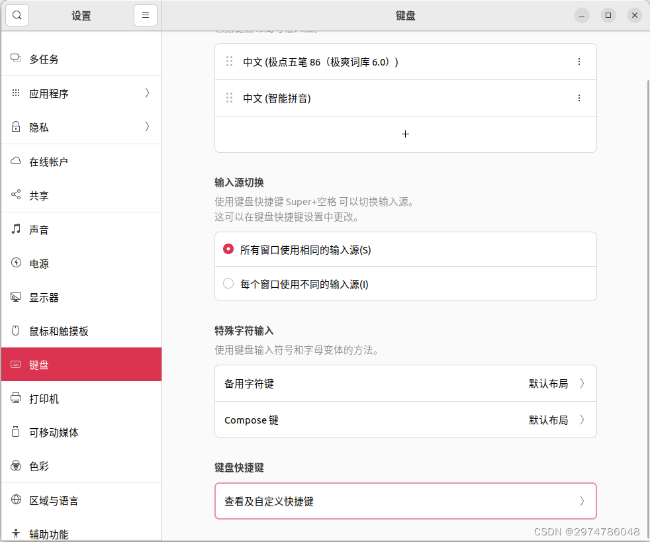Open 查看及自定义快捷键 row
The height and width of the screenshot is (542, 650).
pyautogui.click(x=405, y=501)
